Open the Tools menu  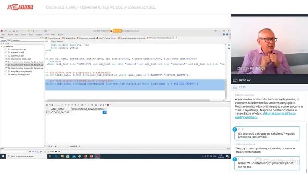pos(31,35)
